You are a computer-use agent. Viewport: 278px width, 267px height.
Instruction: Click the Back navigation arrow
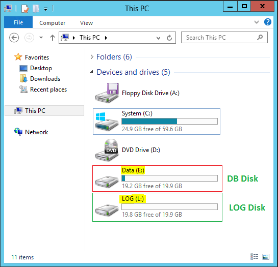tap(14, 38)
